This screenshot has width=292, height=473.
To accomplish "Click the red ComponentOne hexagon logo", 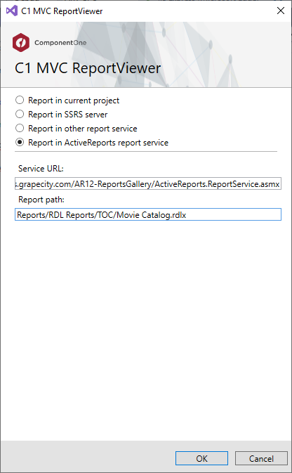I will pos(21,43).
